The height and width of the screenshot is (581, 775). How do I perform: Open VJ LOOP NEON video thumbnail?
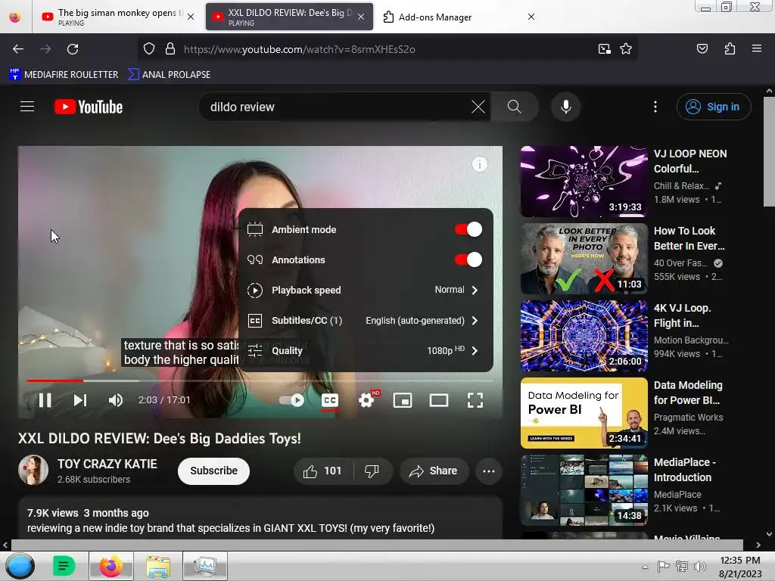click(x=584, y=182)
